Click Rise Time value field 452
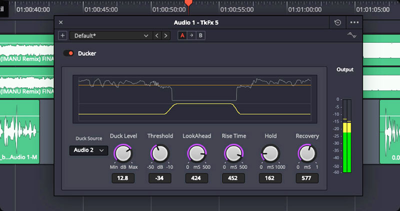Viewport: 400px width, 211px height. click(233, 178)
